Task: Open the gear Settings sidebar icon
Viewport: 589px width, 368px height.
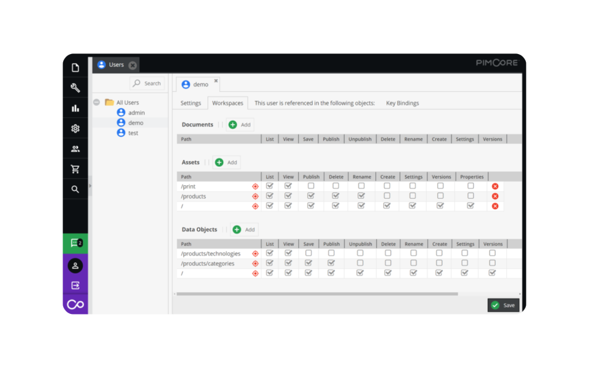Action: click(x=75, y=129)
